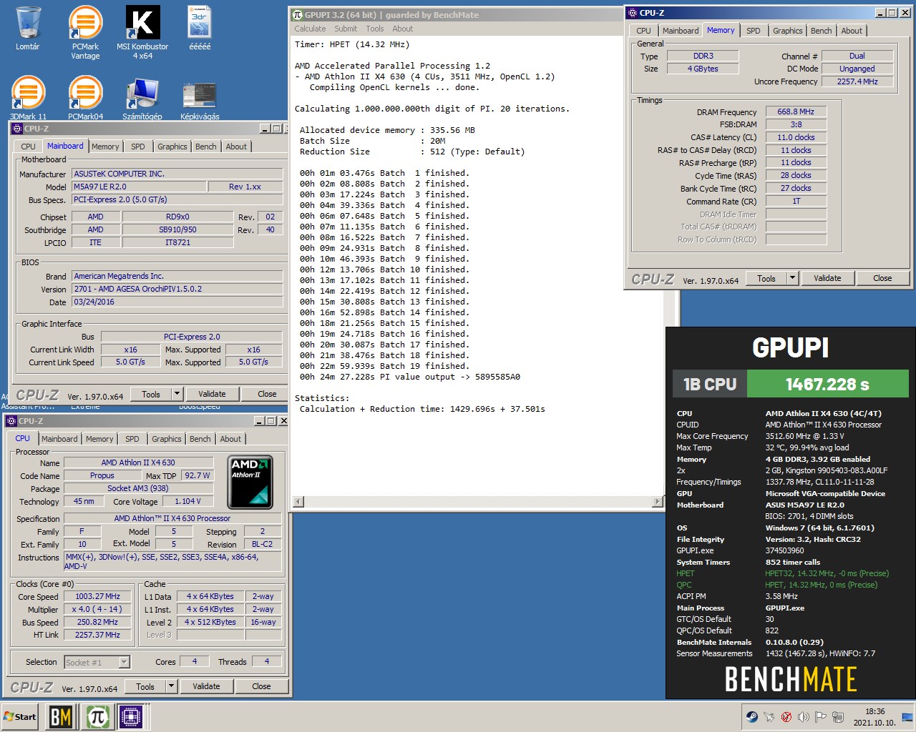This screenshot has height=732, width=916.
Task: Switch to SPD tab in CPU-Z Memory window
Action: pos(754,31)
